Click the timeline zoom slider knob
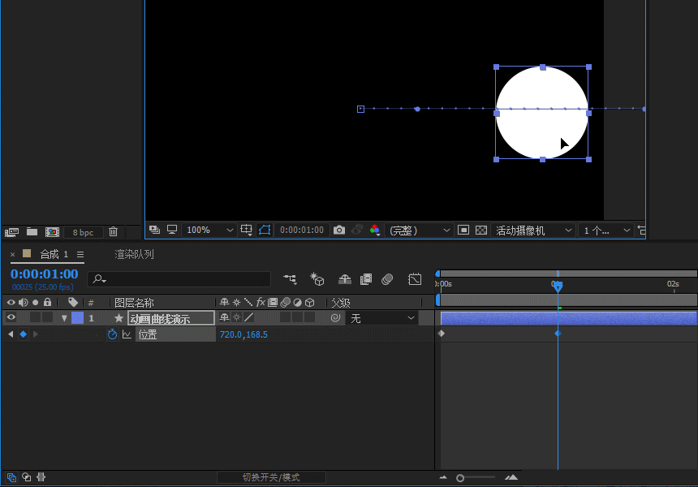 point(460,478)
